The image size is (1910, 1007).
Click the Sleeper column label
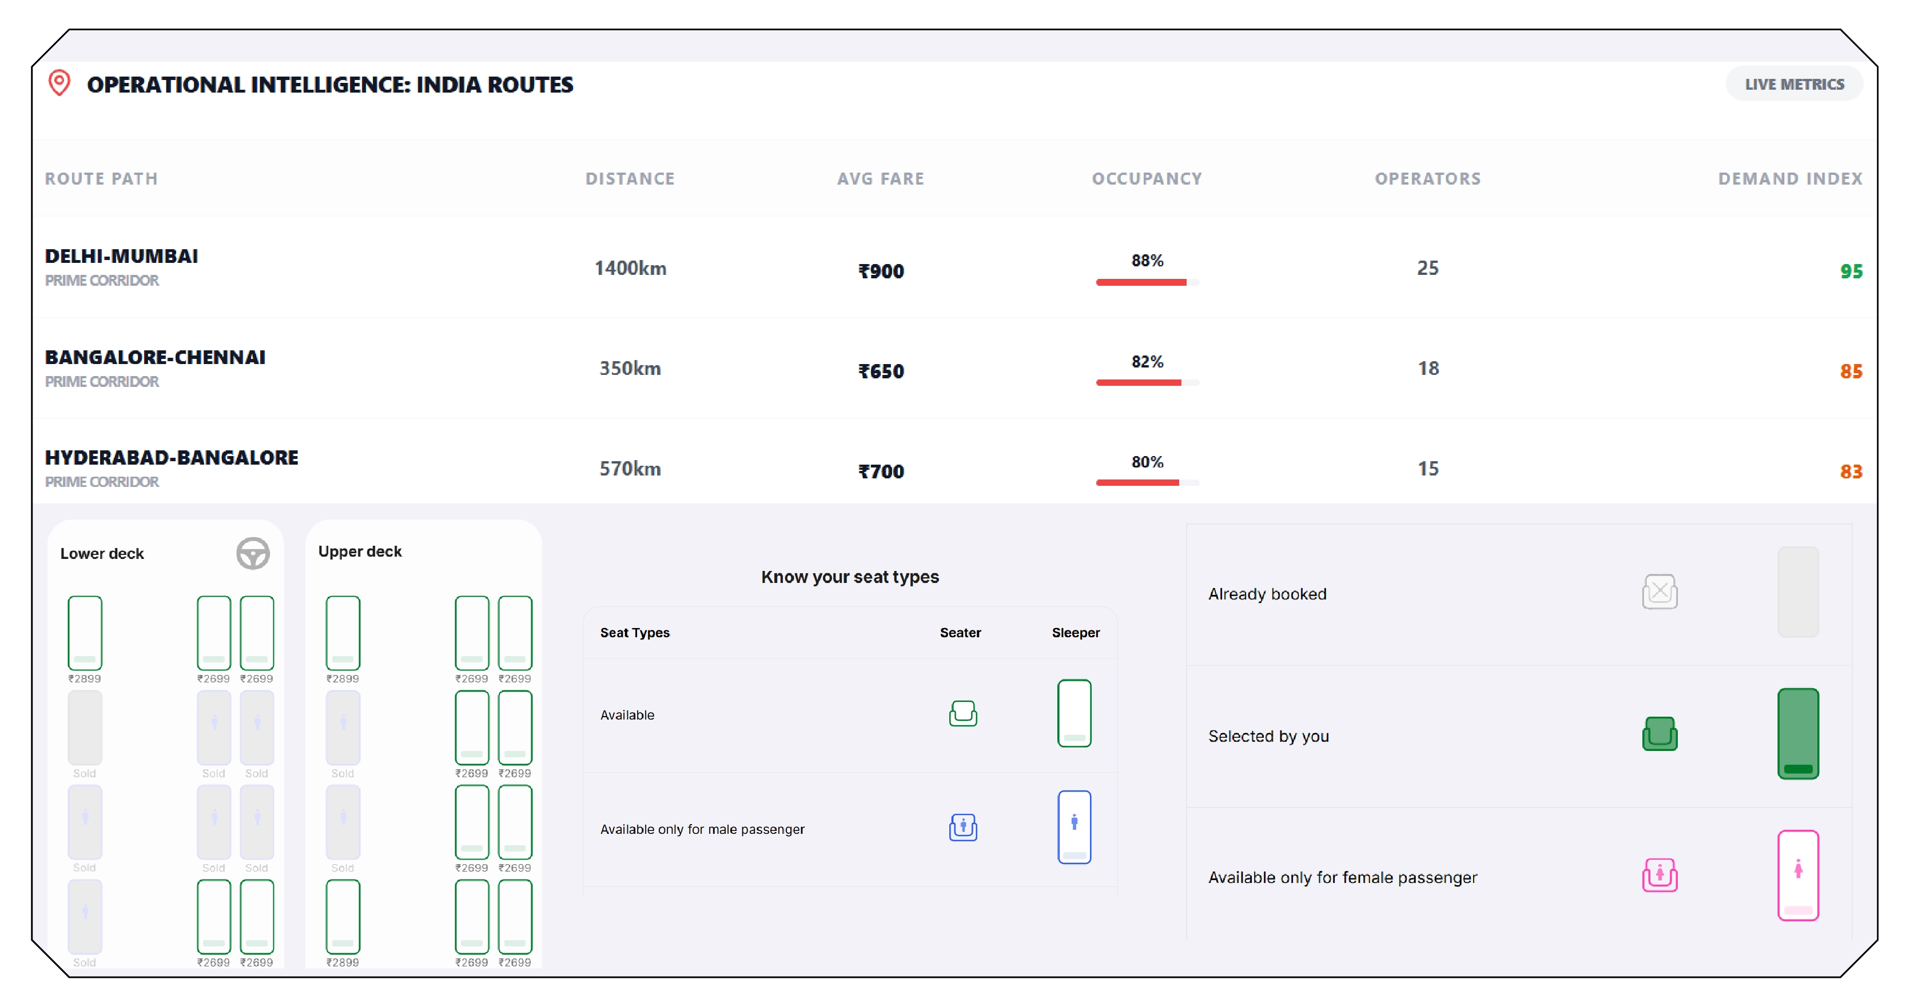(x=1075, y=633)
